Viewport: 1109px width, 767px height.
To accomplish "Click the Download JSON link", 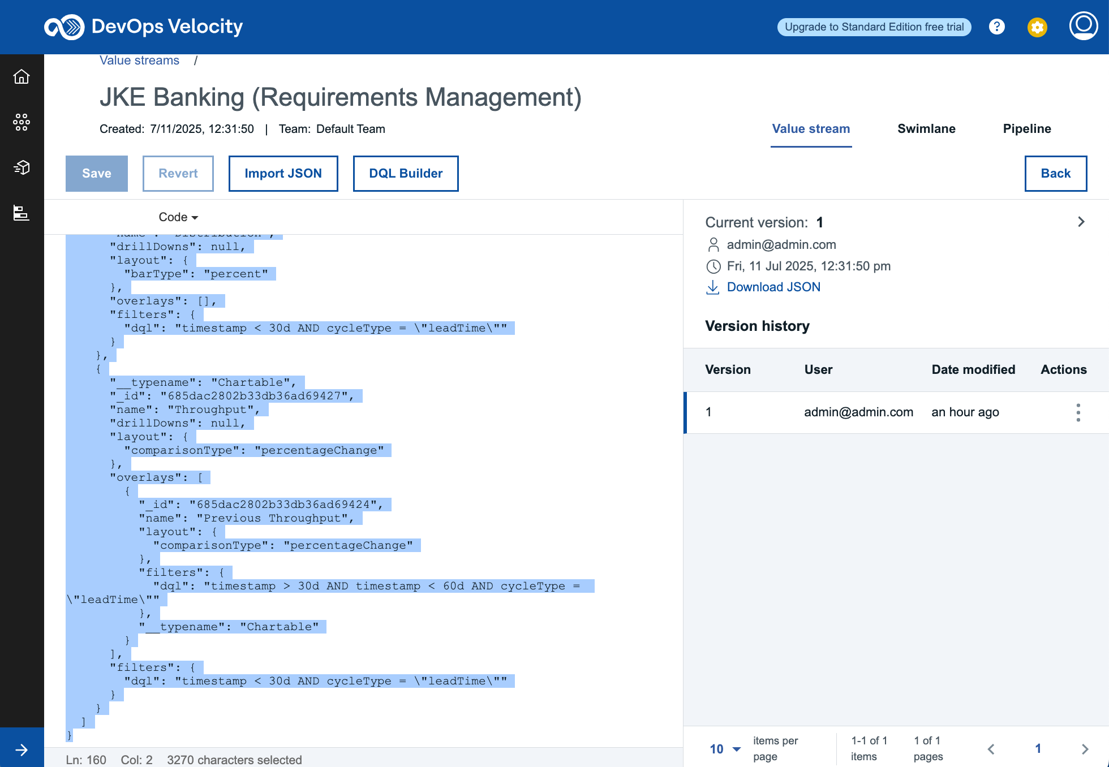I will 773,287.
